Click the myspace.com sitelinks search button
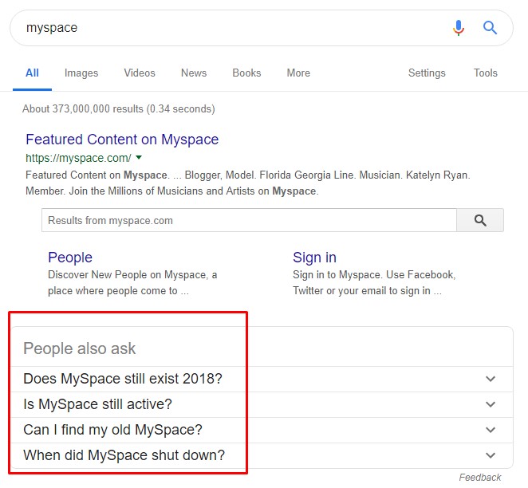The image size is (528, 488). [x=480, y=221]
